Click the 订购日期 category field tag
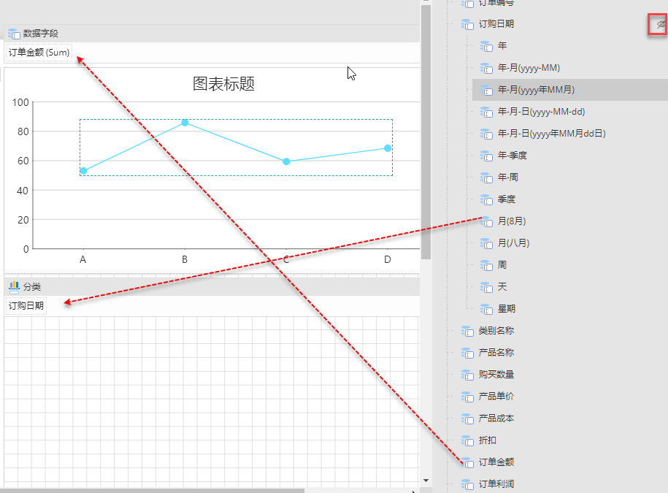Viewport: 668px width, 493px height. coord(26,306)
